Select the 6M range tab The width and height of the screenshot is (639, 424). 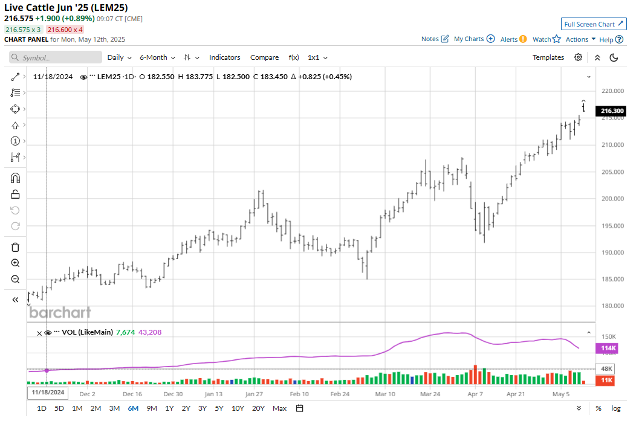click(x=133, y=408)
